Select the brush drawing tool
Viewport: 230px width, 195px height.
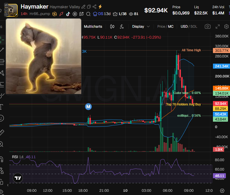[2, 96]
